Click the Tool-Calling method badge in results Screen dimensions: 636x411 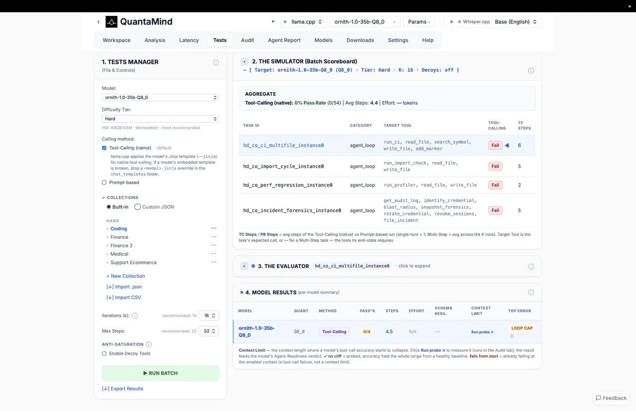[334, 332]
